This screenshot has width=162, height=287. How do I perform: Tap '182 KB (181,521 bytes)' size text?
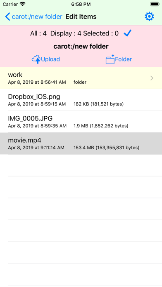pos(98,104)
